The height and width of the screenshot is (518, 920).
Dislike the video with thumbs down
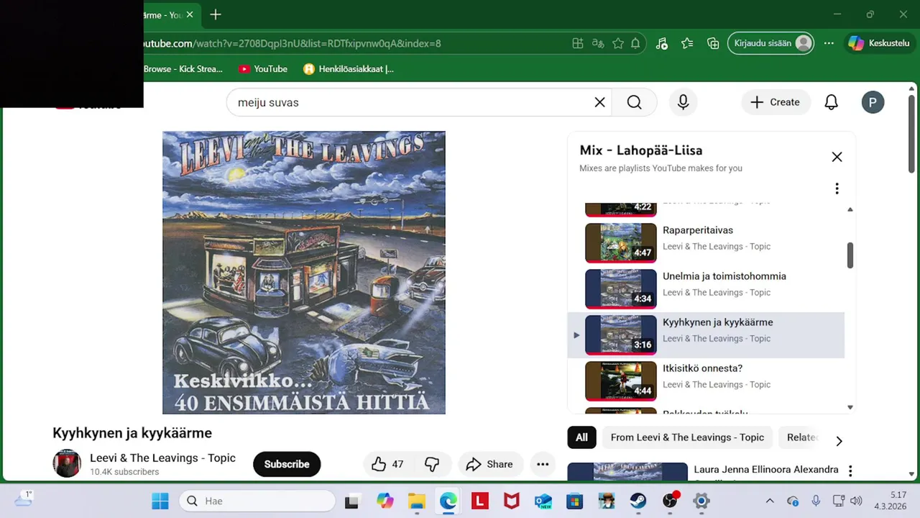pyautogui.click(x=432, y=464)
